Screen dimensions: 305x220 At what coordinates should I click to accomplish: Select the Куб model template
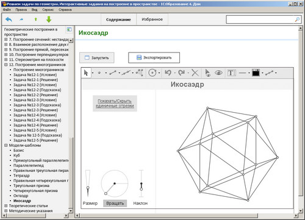tap(16, 155)
